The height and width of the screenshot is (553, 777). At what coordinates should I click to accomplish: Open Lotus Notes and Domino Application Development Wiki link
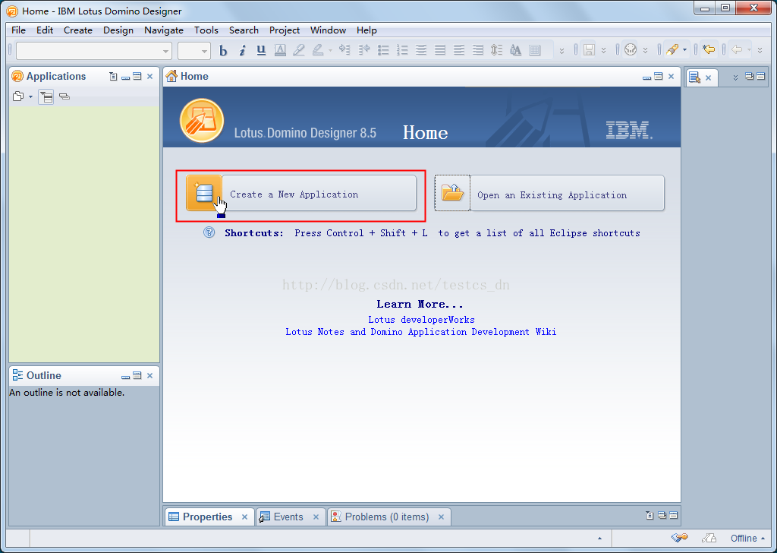420,332
